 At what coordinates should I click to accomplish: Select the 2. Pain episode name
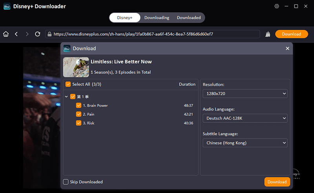(x=89, y=114)
